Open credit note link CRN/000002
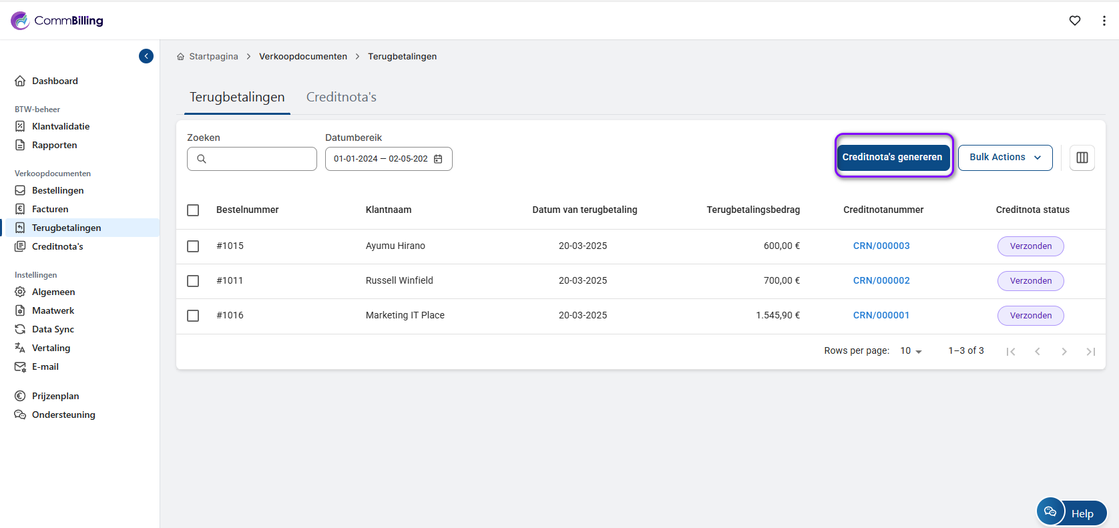Screen dimensions: 1119x528 click(881, 281)
